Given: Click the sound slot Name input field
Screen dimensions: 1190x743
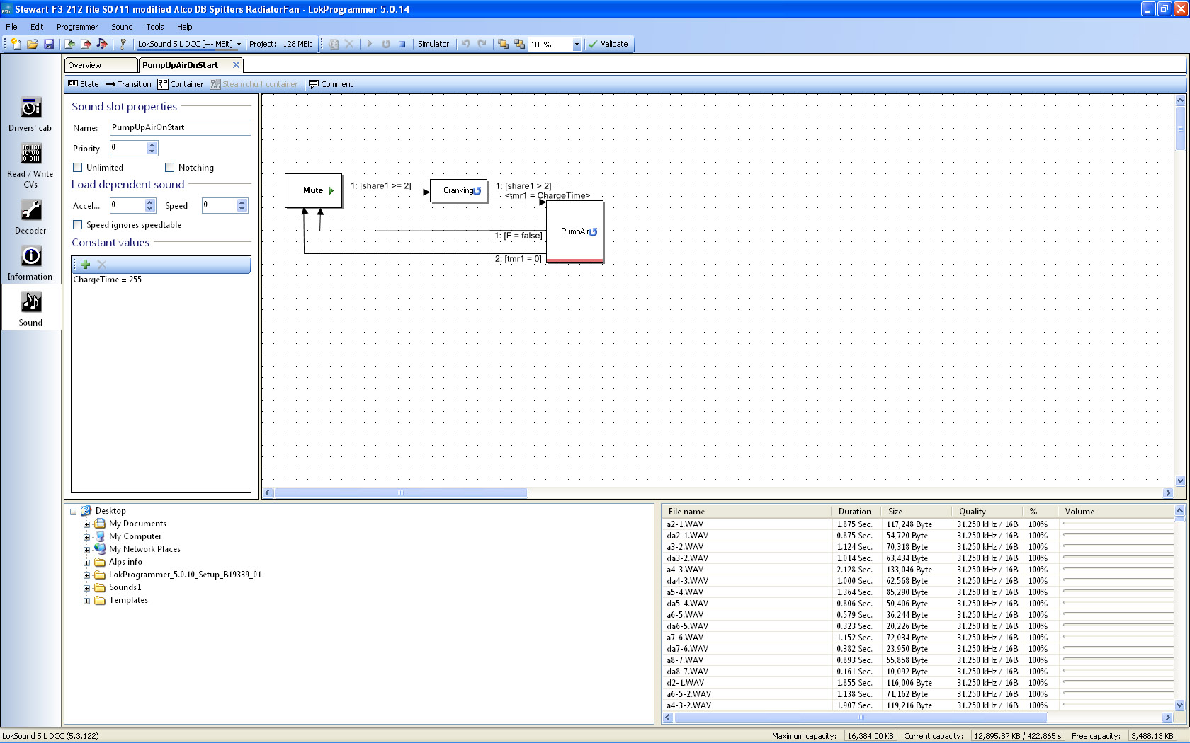Looking at the screenshot, I should point(180,127).
